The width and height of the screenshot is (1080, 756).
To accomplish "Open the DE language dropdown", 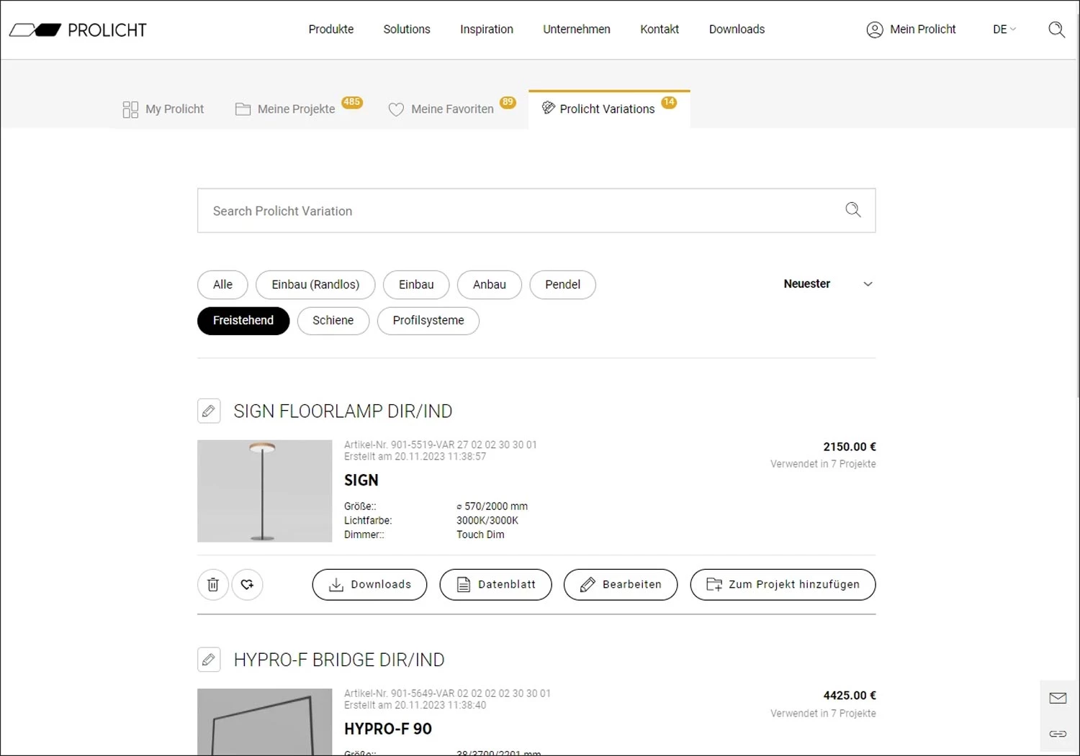I will [1004, 29].
